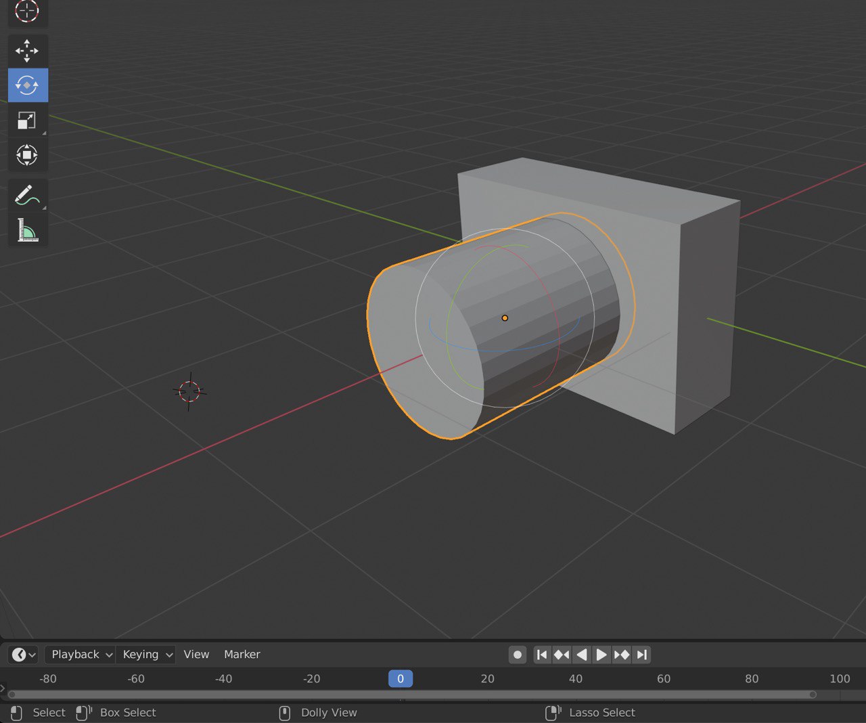Click the Lasso Select status bar hint
This screenshot has height=723, width=866.
click(602, 712)
